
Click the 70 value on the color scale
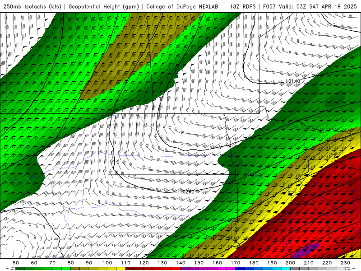coord(52,263)
